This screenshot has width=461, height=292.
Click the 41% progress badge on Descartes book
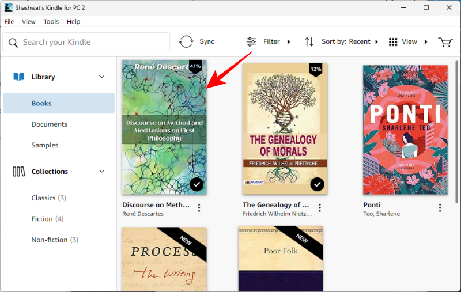(x=195, y=66)
